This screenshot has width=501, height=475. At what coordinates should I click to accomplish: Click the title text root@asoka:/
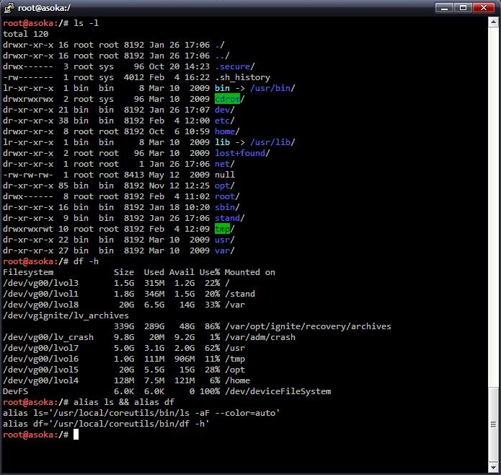click(44, 8)
